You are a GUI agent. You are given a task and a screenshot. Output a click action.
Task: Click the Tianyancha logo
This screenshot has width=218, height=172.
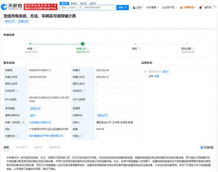pos(11,7)
